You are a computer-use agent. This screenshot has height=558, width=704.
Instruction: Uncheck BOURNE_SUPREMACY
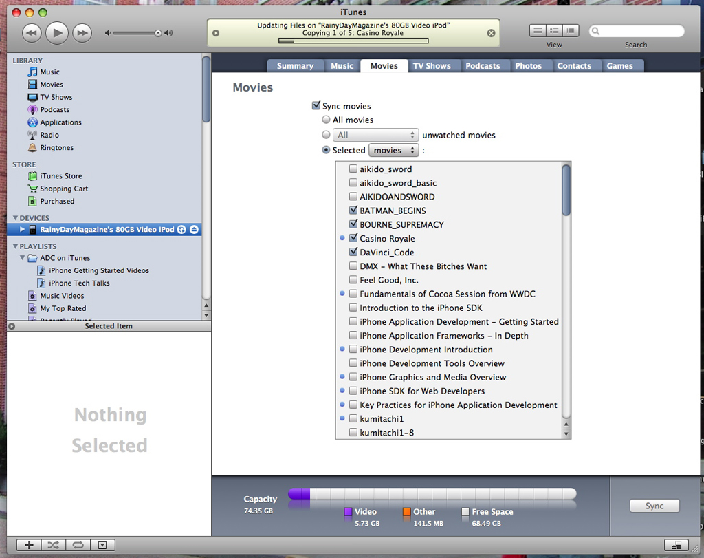click(x=353, y=224)
